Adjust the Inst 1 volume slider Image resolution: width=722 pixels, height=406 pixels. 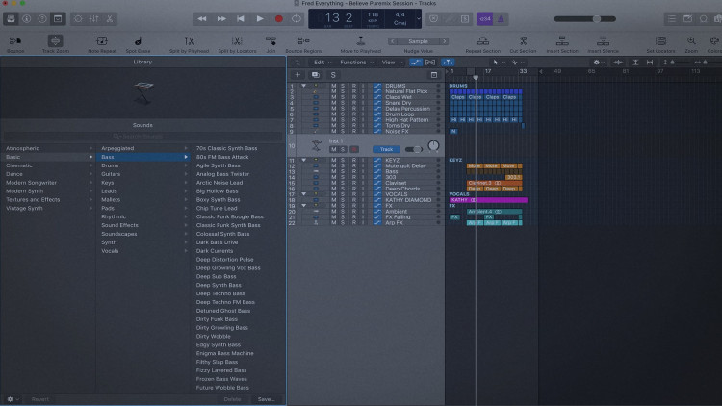click(x=414, y=149)
